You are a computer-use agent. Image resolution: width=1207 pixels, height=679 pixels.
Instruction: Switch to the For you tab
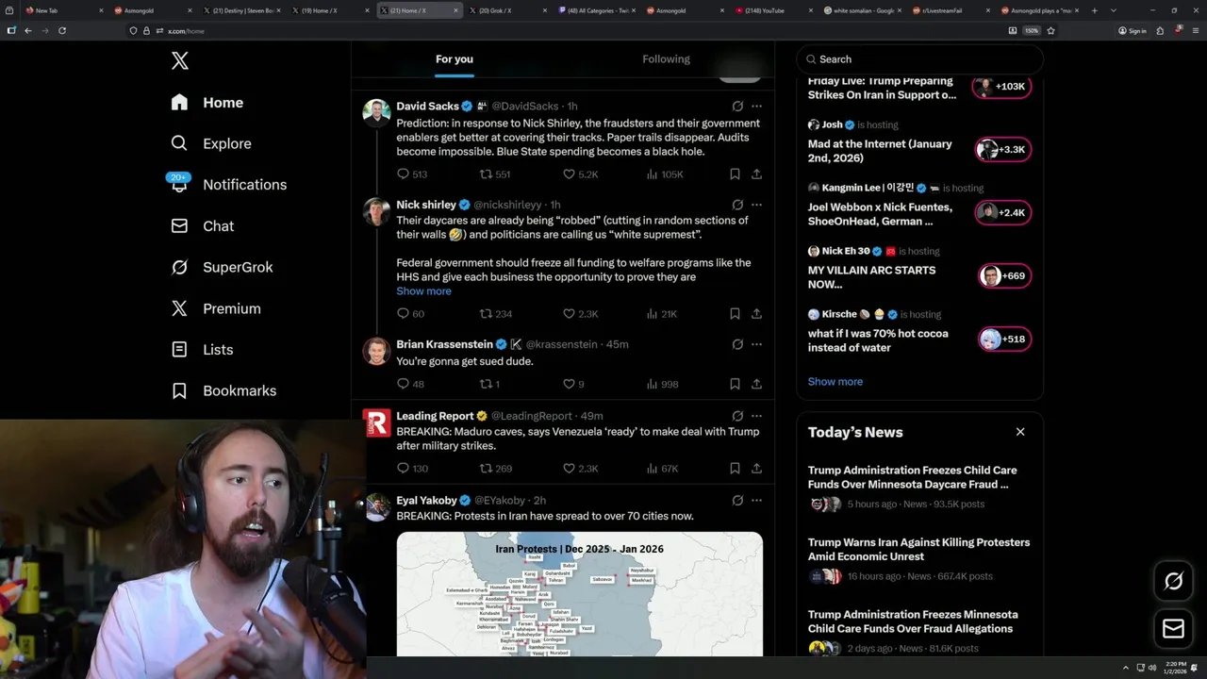click(455, 59)
